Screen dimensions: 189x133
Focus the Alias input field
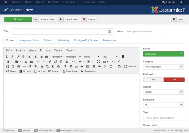pyautogui.click(x=146, y=32)
